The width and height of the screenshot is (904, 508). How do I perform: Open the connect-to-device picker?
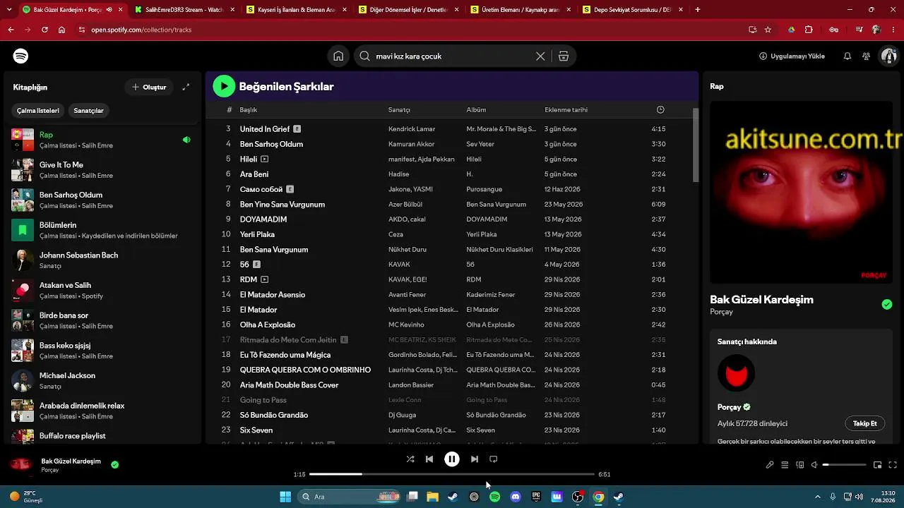point(800,465)
